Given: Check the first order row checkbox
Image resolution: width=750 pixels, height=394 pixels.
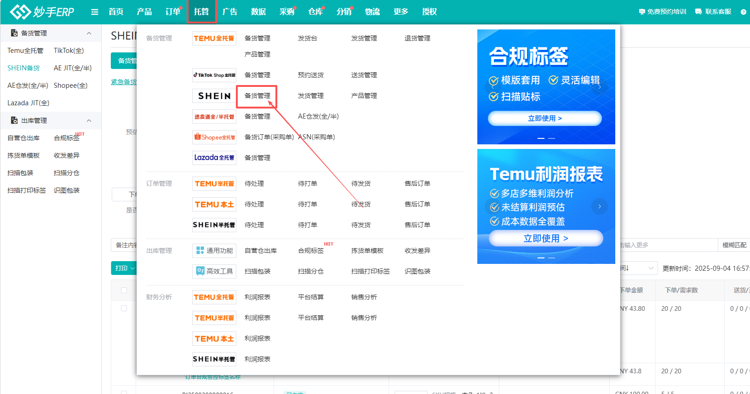Looking at the screenshot, I should pyautogui.click(x=124, y=308).
